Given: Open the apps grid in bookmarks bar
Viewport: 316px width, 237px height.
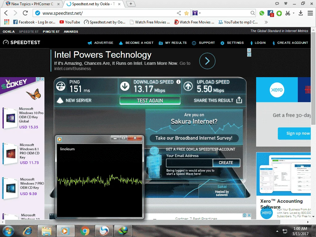Looking at the screenshot, I should 7,22.
